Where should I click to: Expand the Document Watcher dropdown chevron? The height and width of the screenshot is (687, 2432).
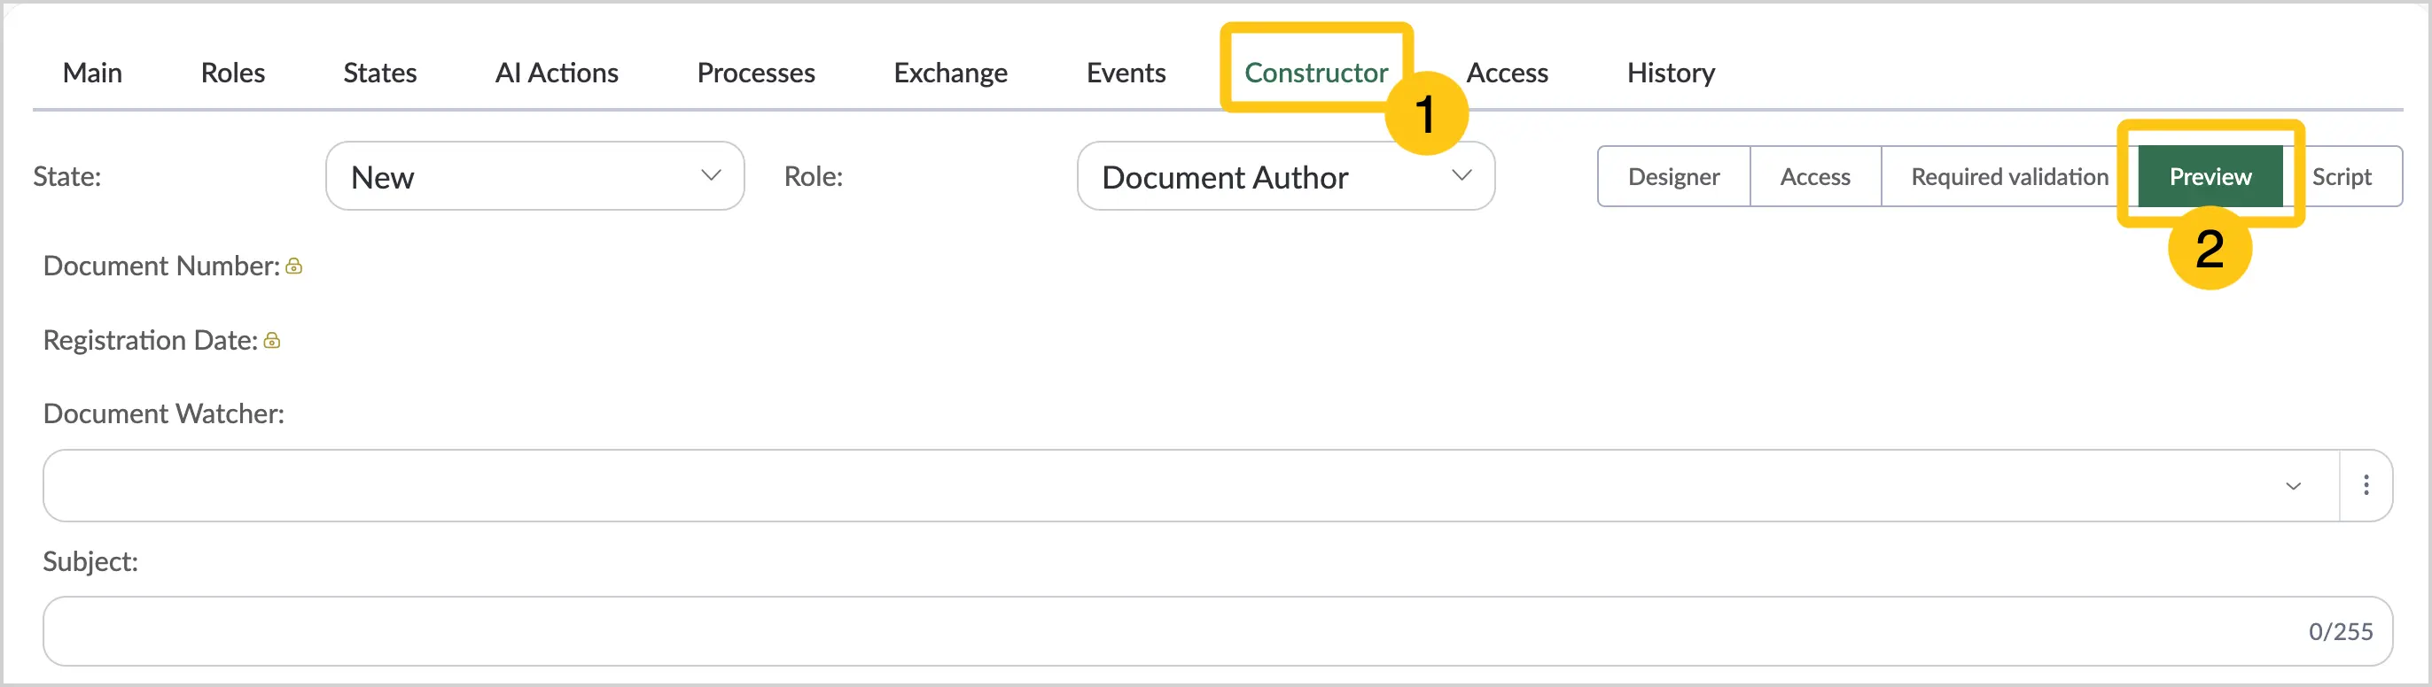[x=2292, y=486]
